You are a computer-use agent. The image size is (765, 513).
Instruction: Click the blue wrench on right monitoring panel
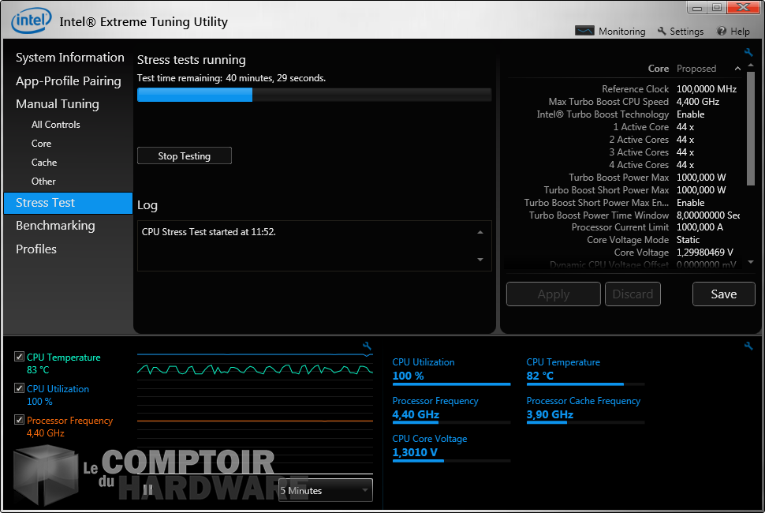click(748, 346)
